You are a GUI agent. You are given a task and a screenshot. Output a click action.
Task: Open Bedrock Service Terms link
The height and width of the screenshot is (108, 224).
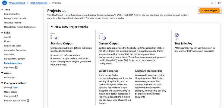coord(15,101)
